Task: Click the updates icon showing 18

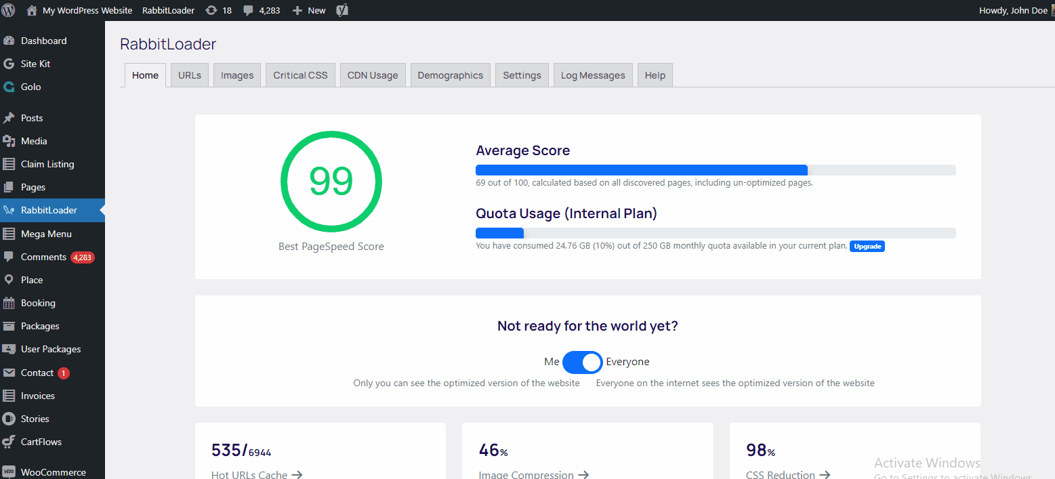Action: tap(211, 10)
